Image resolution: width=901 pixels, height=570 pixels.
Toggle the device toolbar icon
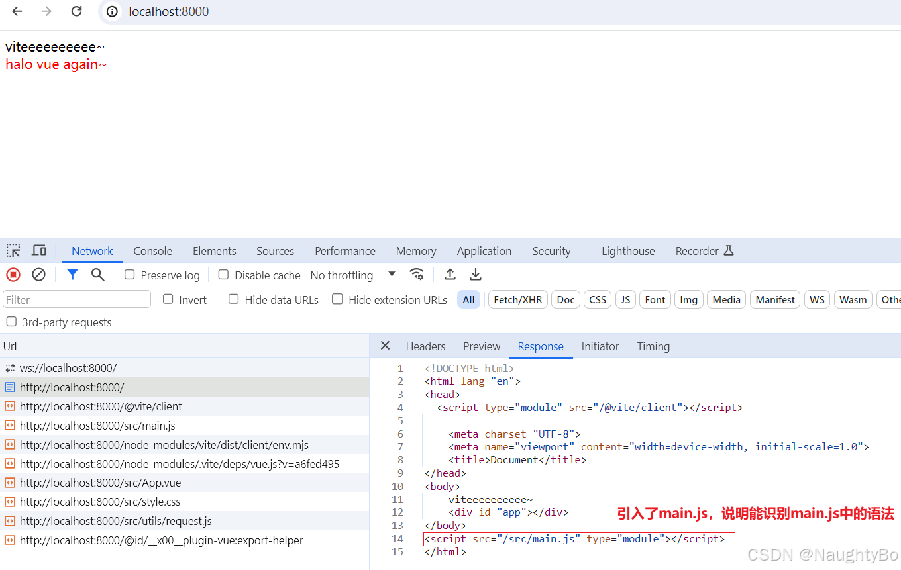pyautogui.click(x=39, y=250)
